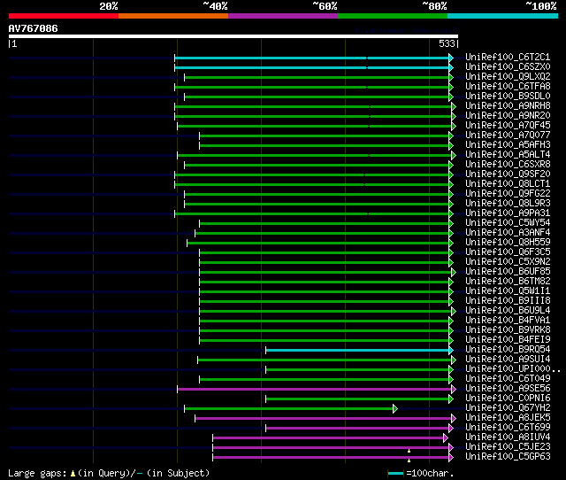Viewport: 566px width, 480px height.
Task: Select the UniRef100_B9III8 label
Action: pos(508,301)
